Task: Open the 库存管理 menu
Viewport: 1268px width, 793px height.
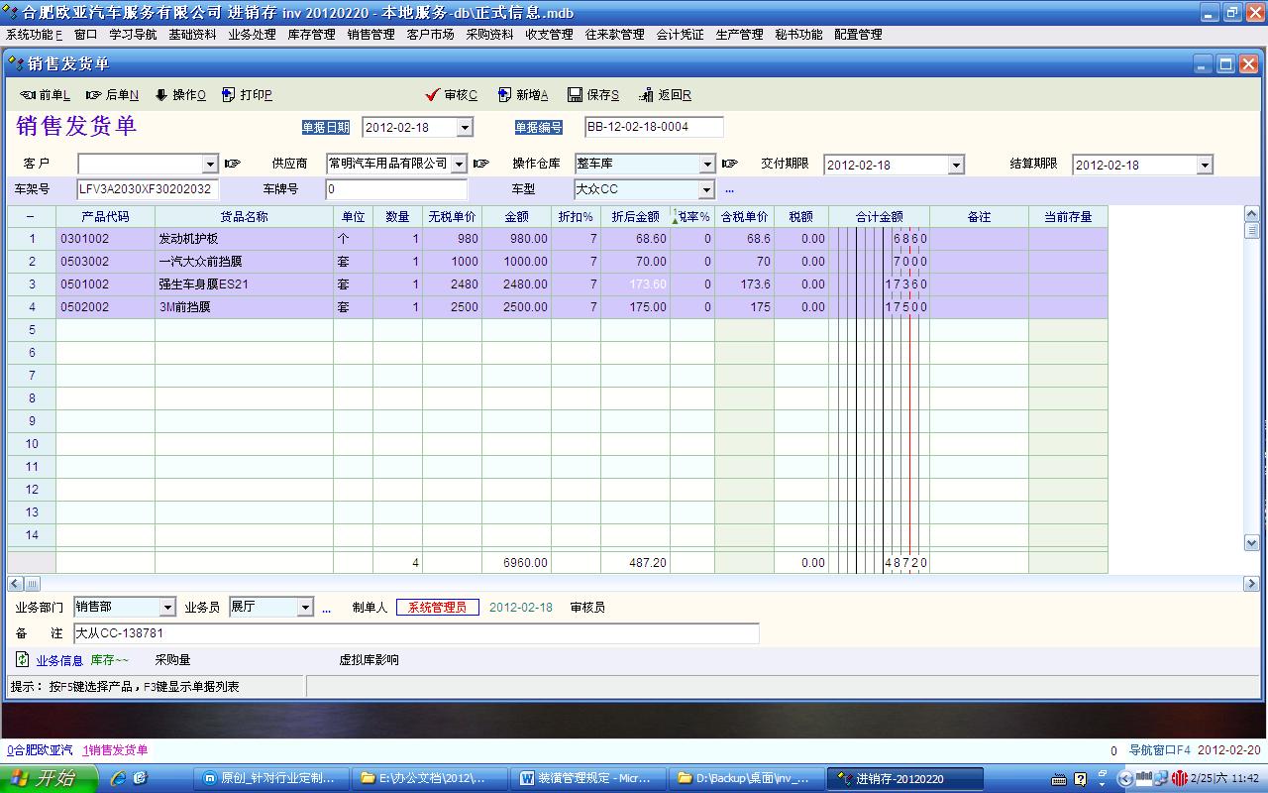Action: point(311,35)
